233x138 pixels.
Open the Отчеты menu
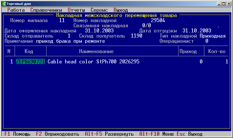click(76, 10)
